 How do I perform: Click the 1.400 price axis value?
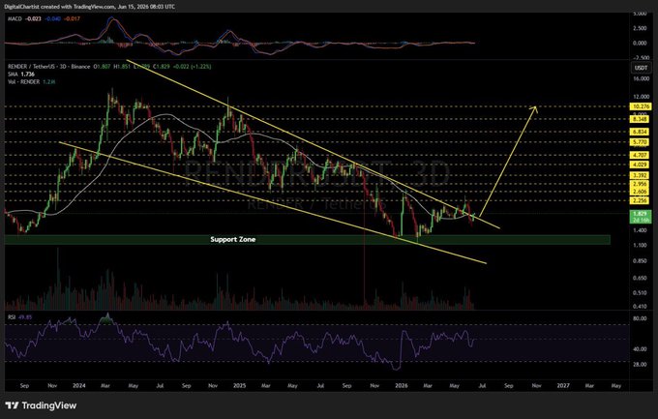(641, 230)
